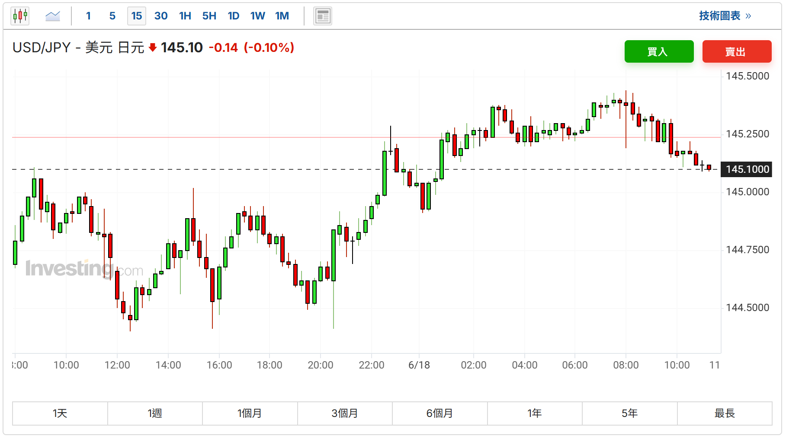
Task: Click the 18:00 time label
Action: pos(269,365)
